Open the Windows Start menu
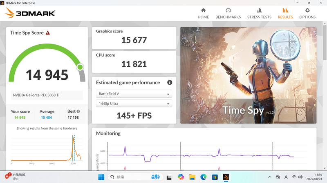327x183 pixels. 101,177
